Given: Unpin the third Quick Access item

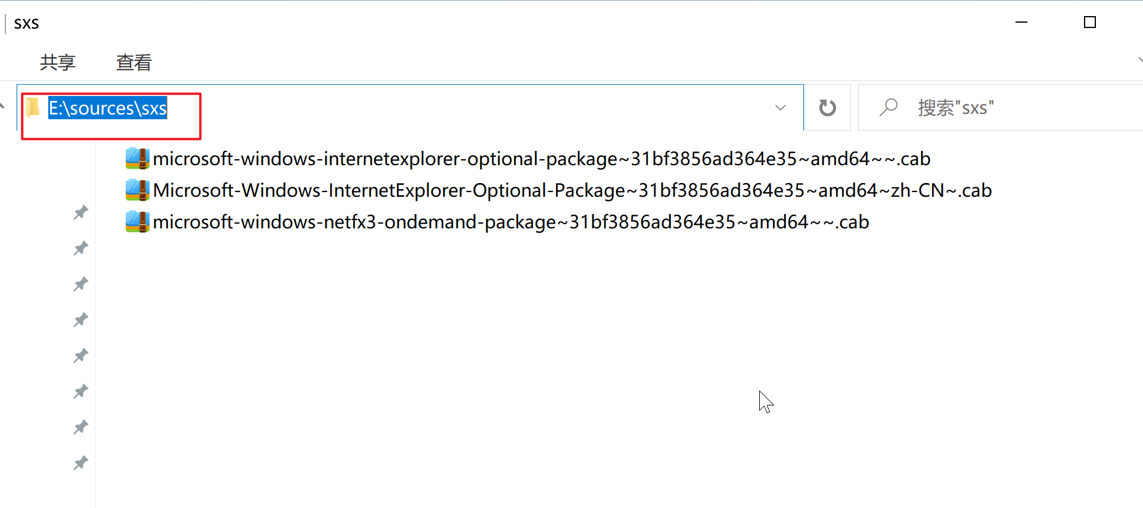Looking at the screenshot, I should [80, 284].
